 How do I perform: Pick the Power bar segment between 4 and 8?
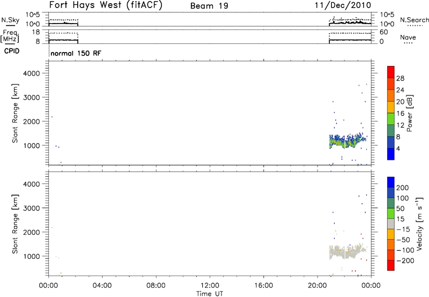[x=391, y=142]
